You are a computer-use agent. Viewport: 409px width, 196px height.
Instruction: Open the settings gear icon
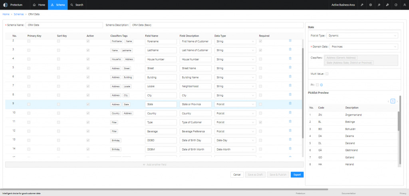[x=371, y=5]
